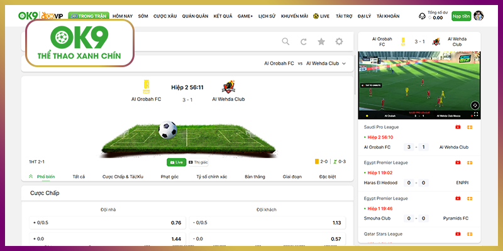The image size is (503, 251).
Task: Click red live TV icon for Saudi Pro League
Action: pyautogui.click(x=458, y=127)
